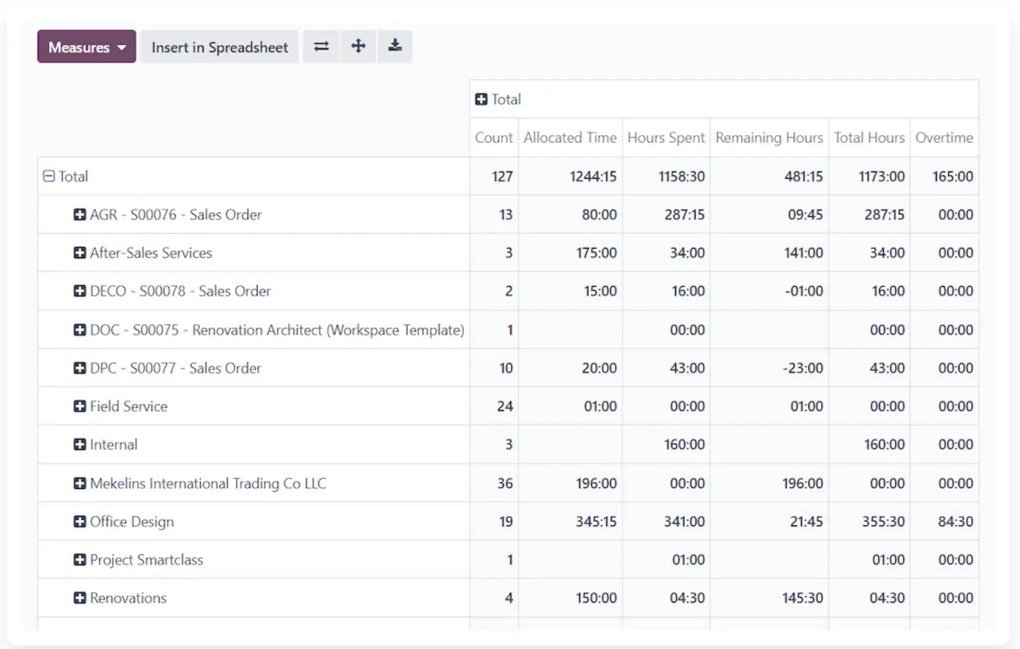Click DECO allocated time 15:00
Image resolution: width=1020 pixels, height=649 pixels.
(x=570, y=291)
